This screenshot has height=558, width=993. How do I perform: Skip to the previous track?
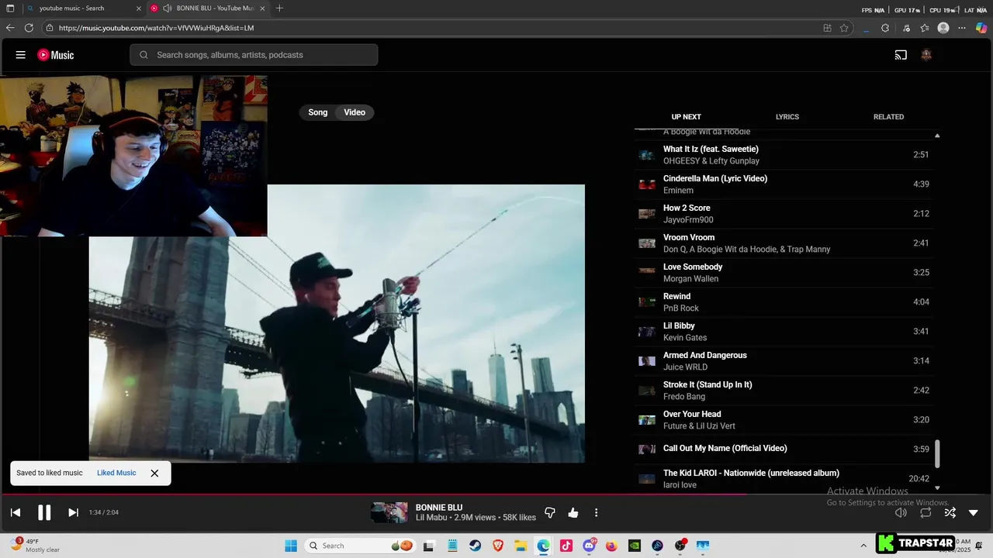pyautogui.click(x=16, y=512)
